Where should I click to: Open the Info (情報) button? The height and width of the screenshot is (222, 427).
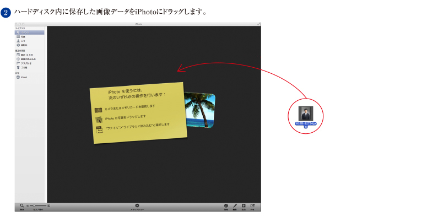point(226,205)
